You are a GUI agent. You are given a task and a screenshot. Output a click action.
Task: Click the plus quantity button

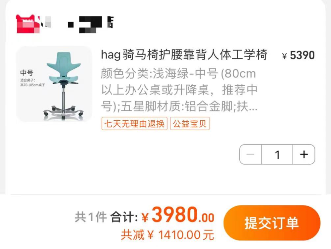tap(304, 154)
